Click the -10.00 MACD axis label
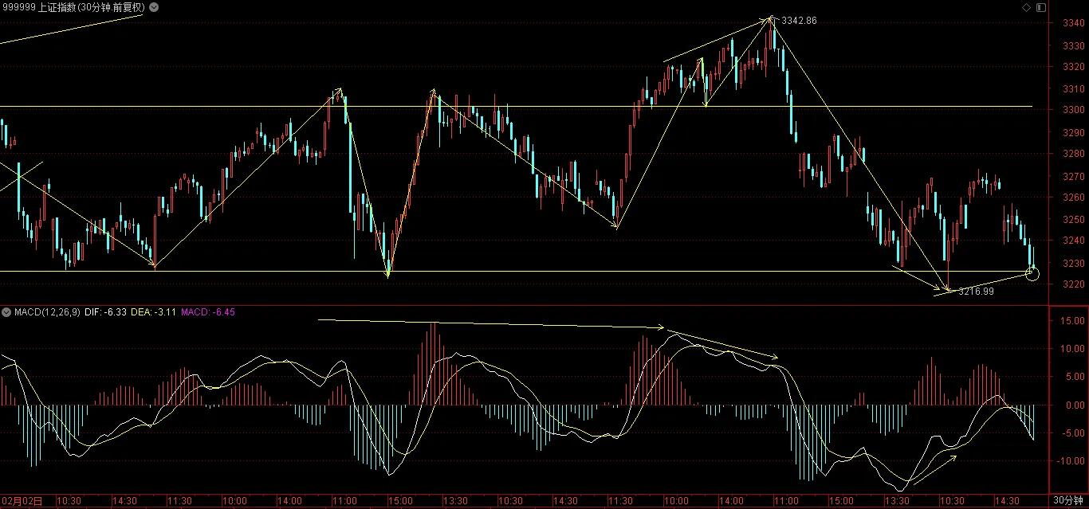Viewport: 1089px width, 509px height. pyautogui.click(x=1071, y=461)
